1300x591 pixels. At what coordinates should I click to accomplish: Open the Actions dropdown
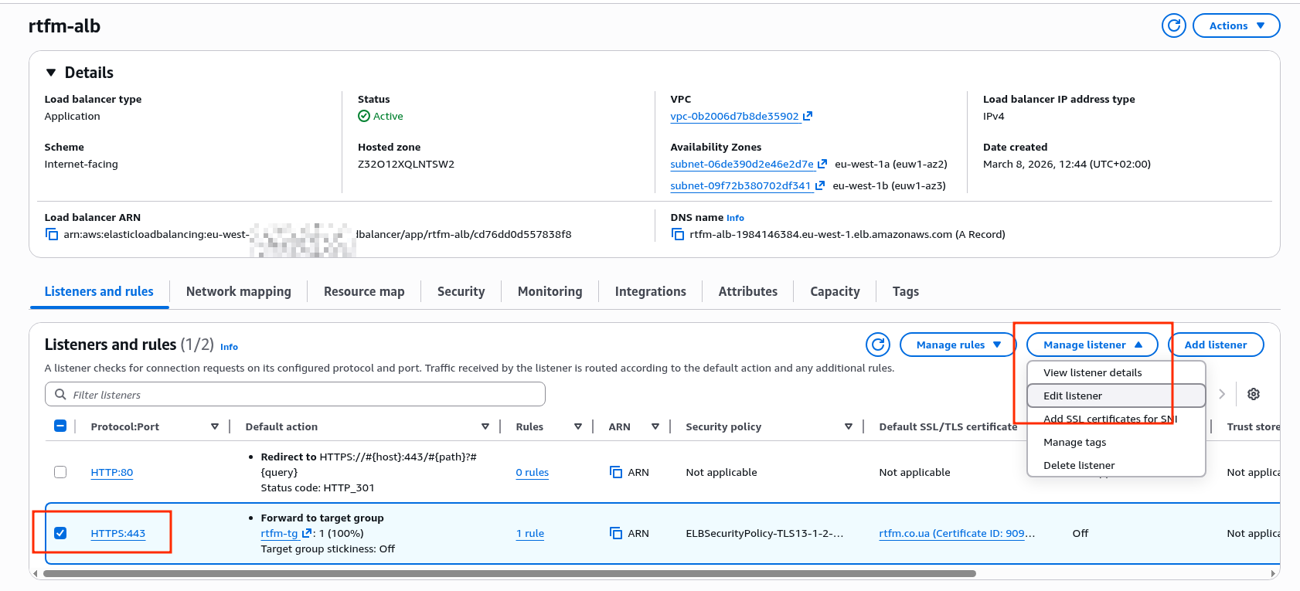pos(1236,25)
